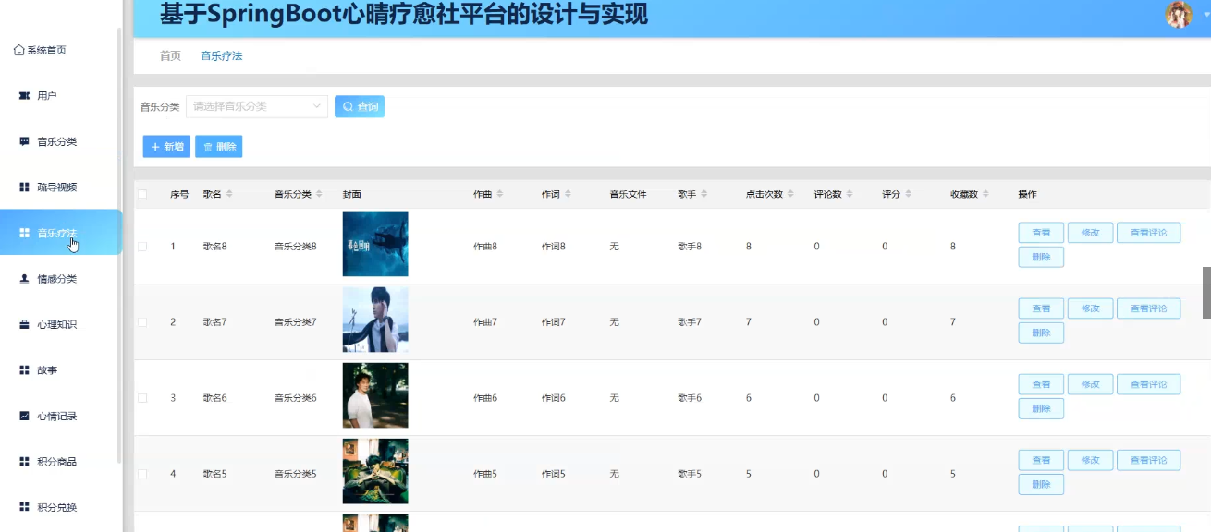Sort by 歌手 column arrows
Image resolution: width=1211 pixels, height=532 pixels.
coord(703,194)
